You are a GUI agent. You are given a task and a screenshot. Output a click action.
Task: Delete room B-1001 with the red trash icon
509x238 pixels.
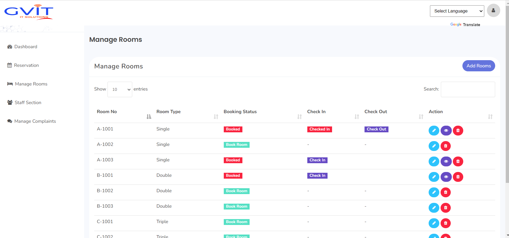(458, 177)
